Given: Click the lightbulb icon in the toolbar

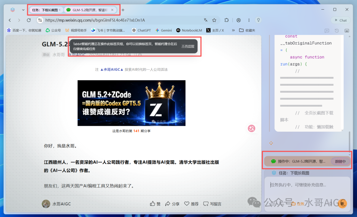Looking at the screenshot, I should point(258,20).
